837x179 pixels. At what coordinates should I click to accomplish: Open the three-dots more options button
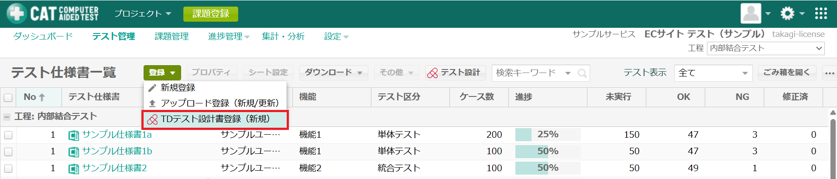(829, 73)
